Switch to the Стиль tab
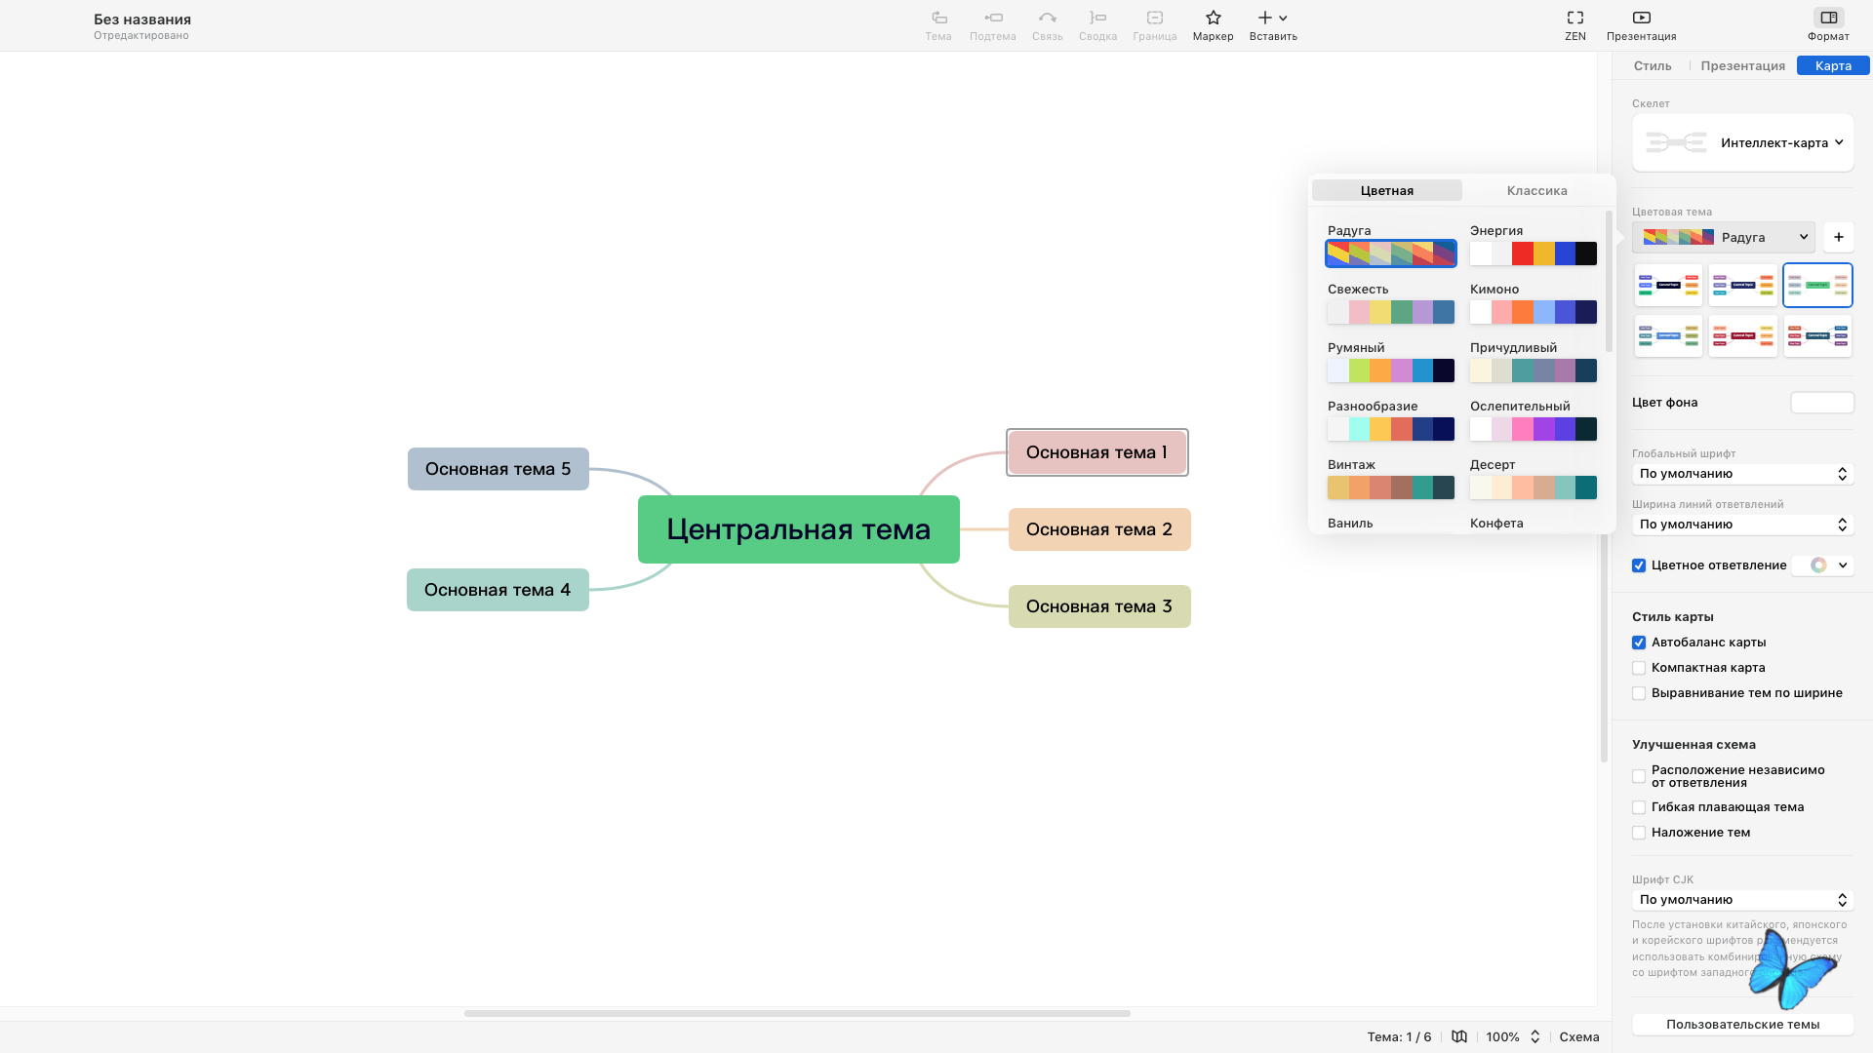Screen dimensions: 1873x1053 (1653, 66)
